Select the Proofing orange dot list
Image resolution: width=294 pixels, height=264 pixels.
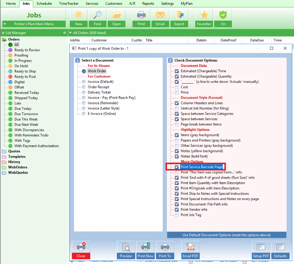pyautogui.click(x=10, y=55)
